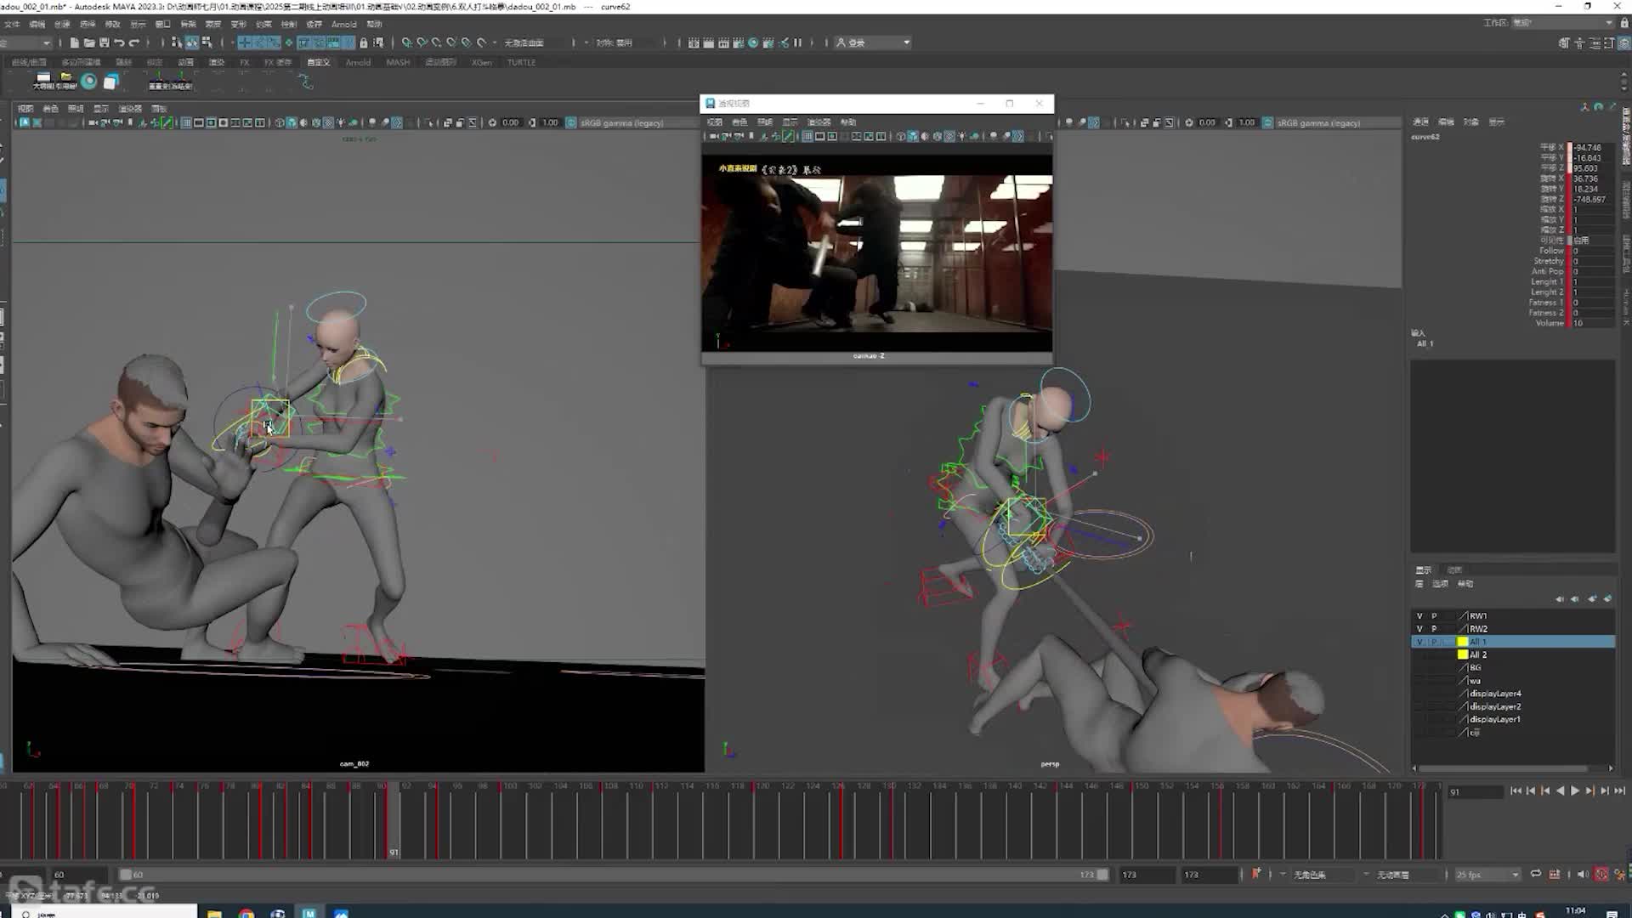Click the lock selection padlock icon

coord(364,42)
